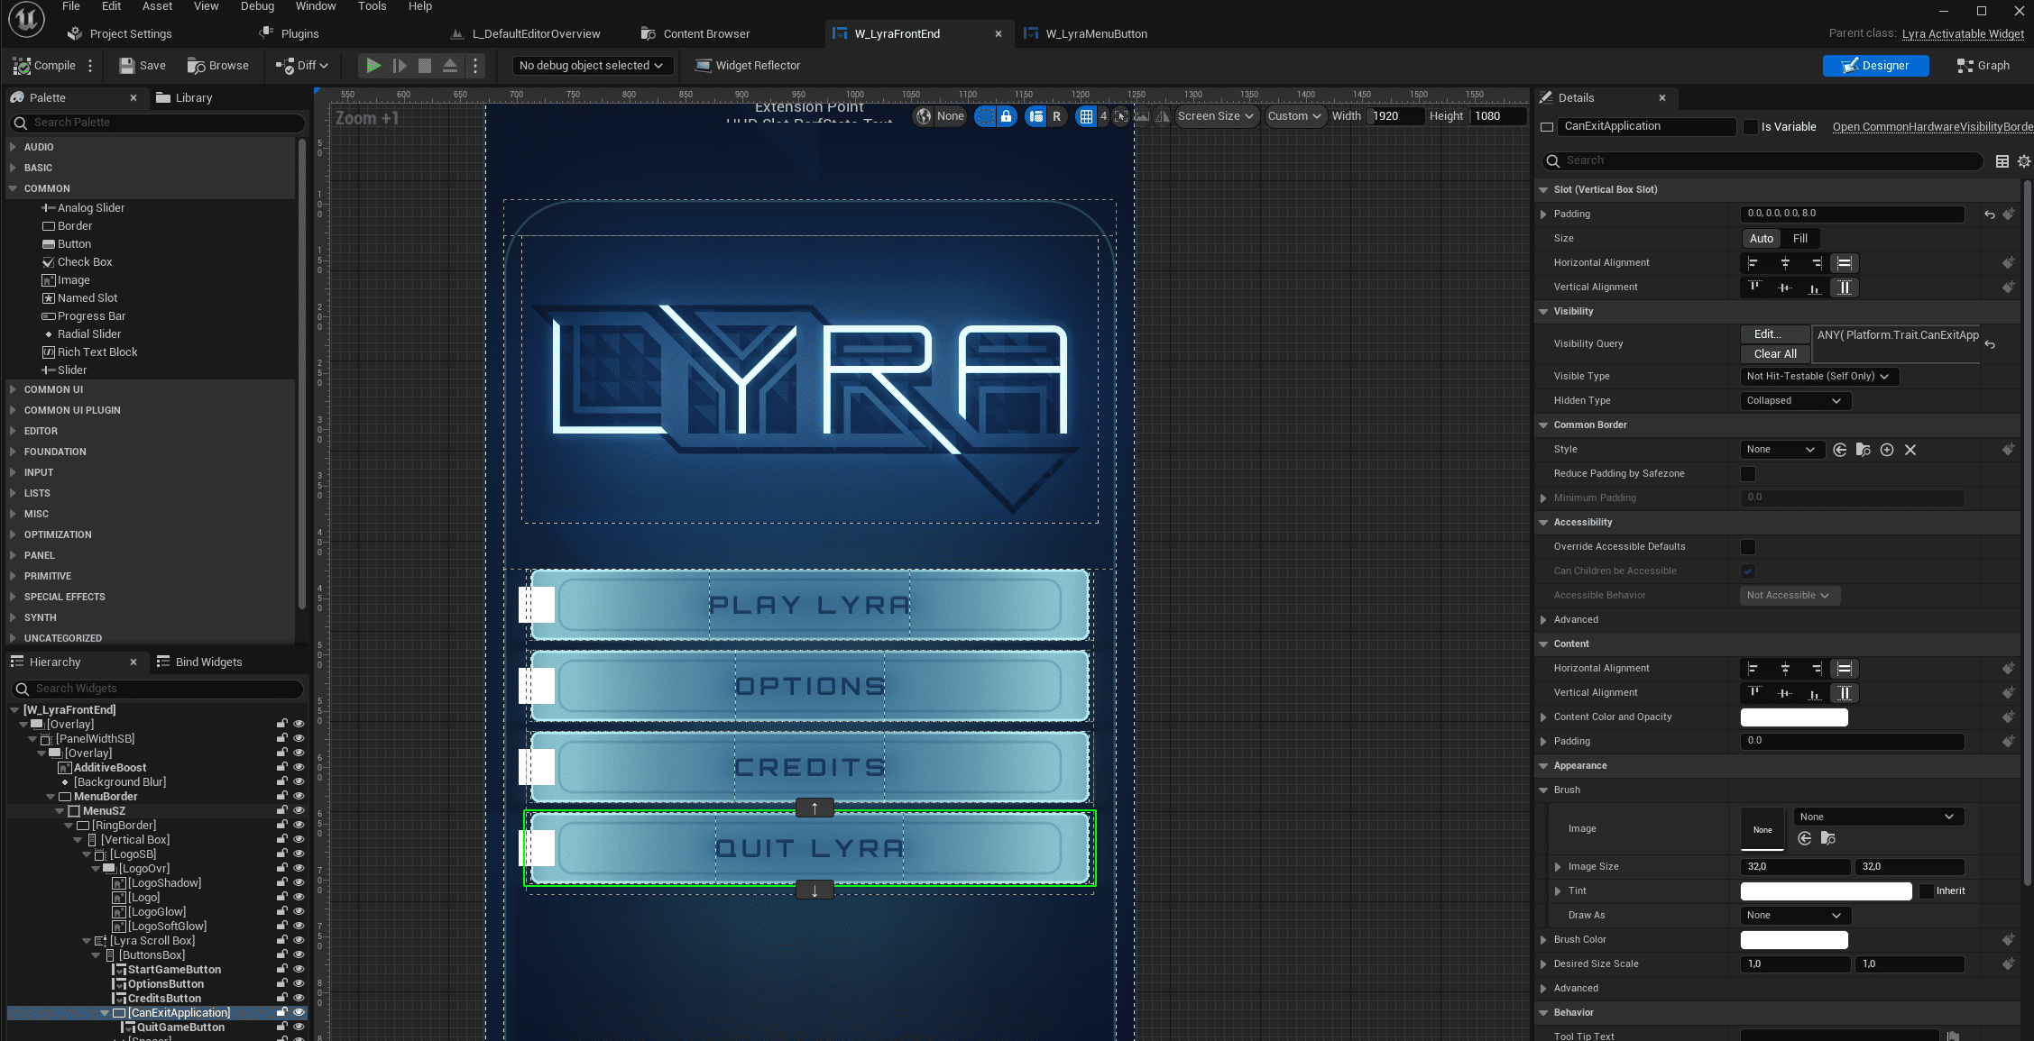Select Fill horizontal alignment in Slot
This screenshot has height=1041, width=2034.
pos(1845,263)
